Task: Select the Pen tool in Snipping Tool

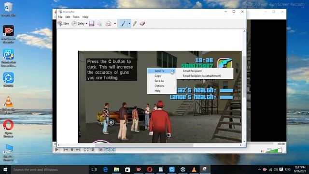Action: click(123, 24)
